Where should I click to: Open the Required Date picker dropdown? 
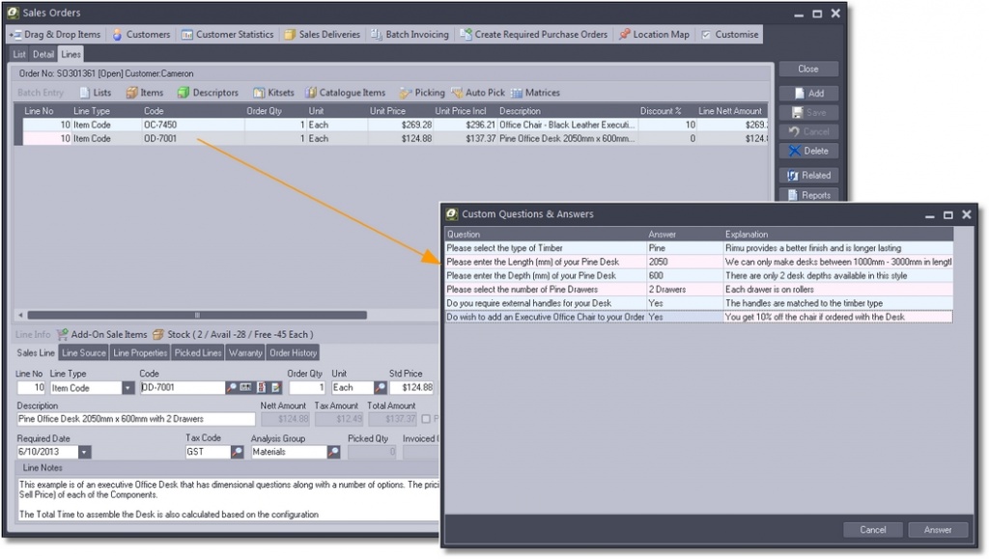[x=85, y=452]
